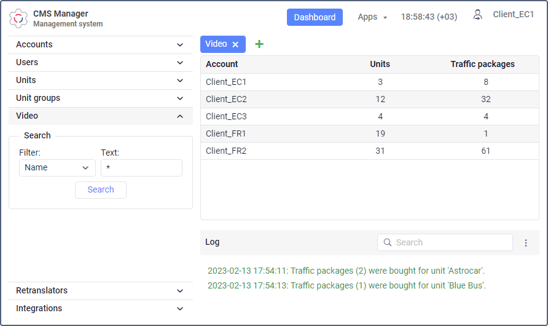The image size is (548, 326).
Task: Open Log options three-dot menu
Action: point(526,243)
